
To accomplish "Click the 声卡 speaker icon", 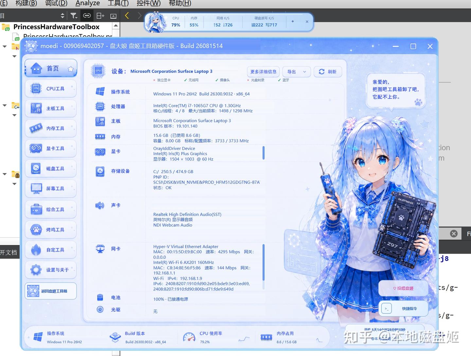I will (x=100, y=205).
